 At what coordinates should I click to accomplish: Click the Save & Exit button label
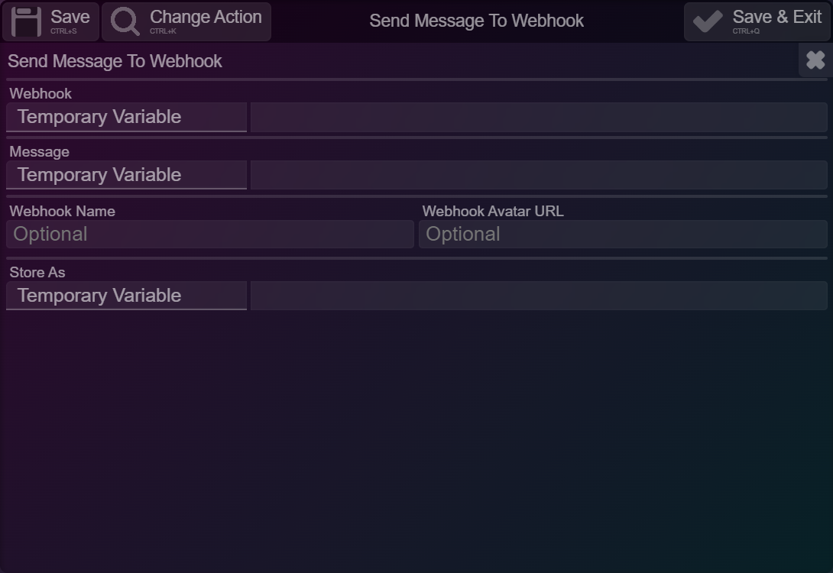(777, 17)
